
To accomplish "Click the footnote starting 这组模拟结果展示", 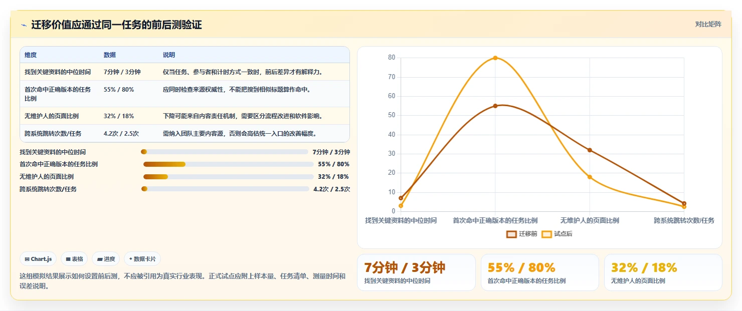I will [182, 281].
